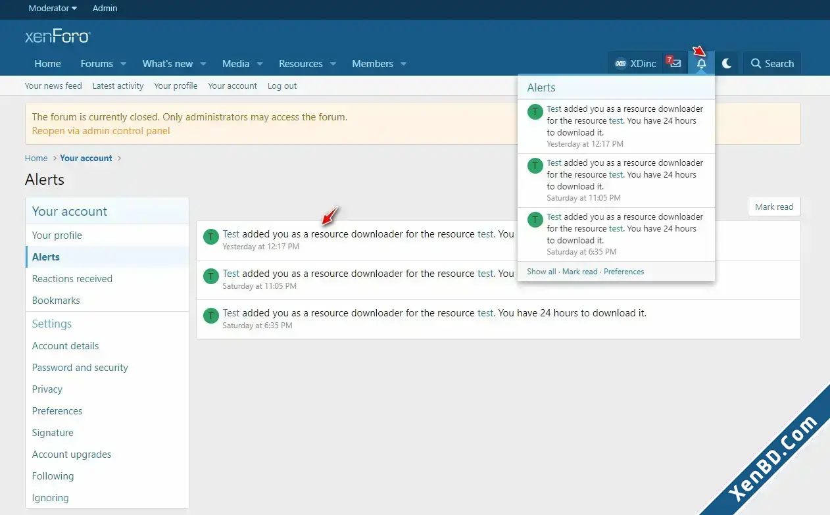Open Following in sidebar
Screen dimensions: 830x515
pyautogui.click(x=107, y=476)
